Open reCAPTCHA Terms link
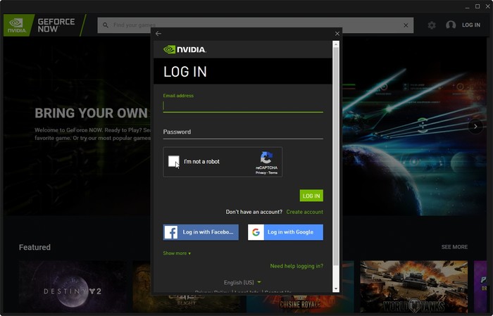This screenshot has height=316, width=493. coord(273,172)
